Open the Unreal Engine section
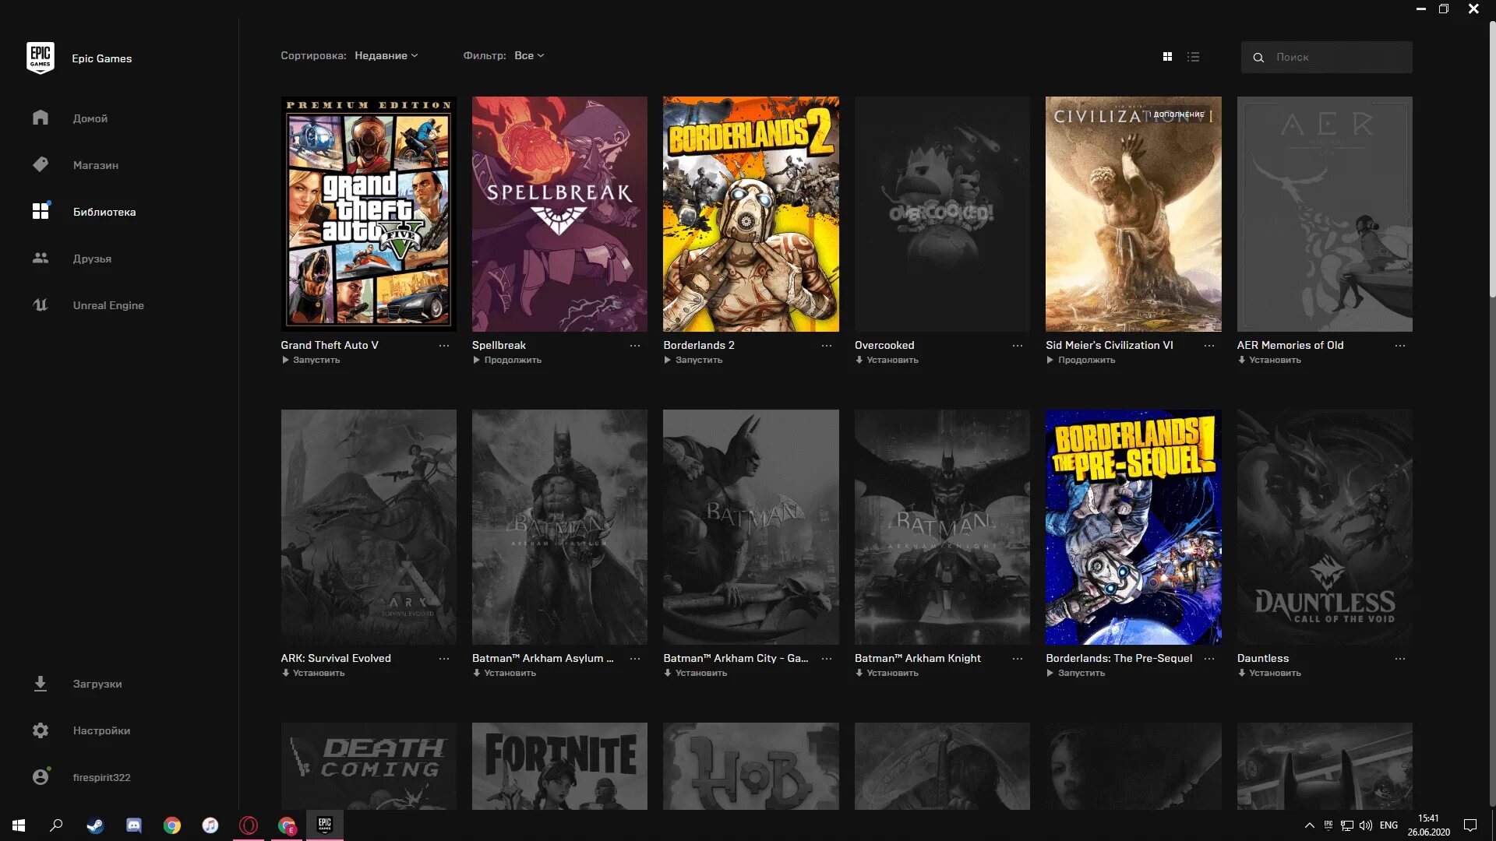 pos(88,304)
